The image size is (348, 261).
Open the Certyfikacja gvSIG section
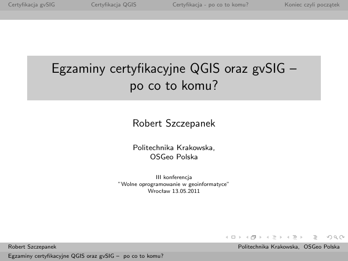click(x=28, y=5)
